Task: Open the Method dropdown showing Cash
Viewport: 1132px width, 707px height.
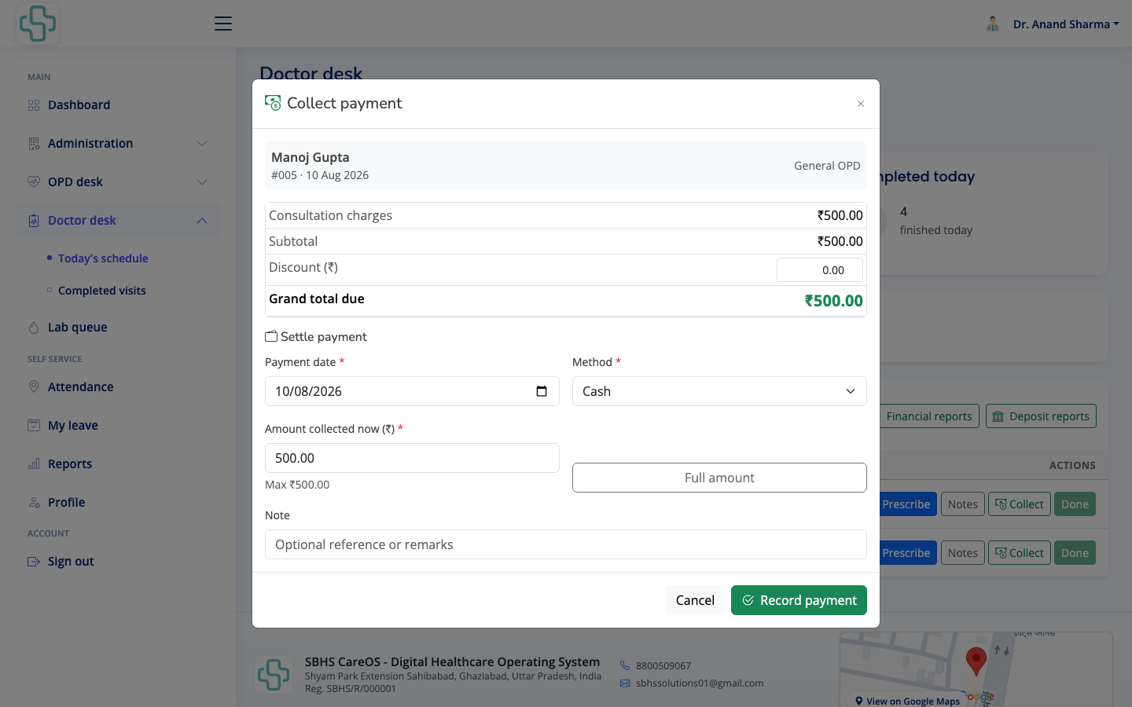Action: [719, 391]
